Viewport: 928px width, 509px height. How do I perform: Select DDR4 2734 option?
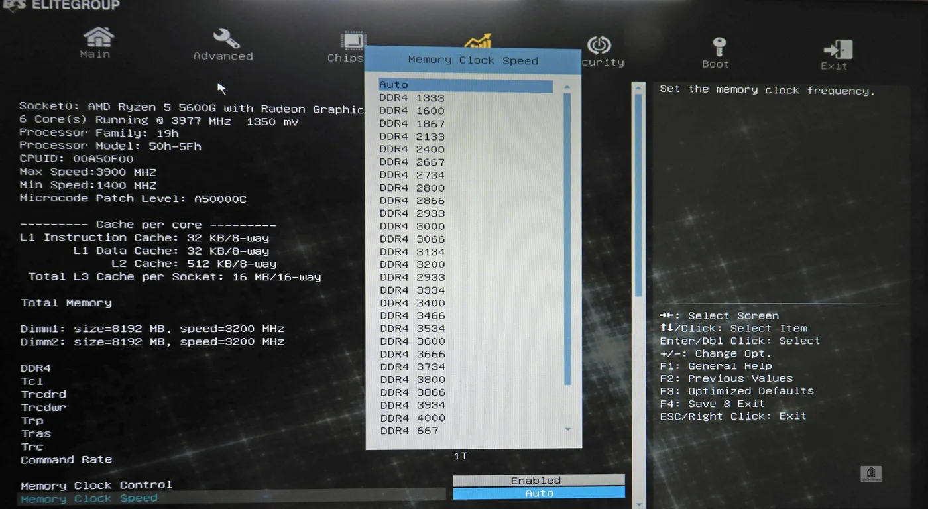412,175
